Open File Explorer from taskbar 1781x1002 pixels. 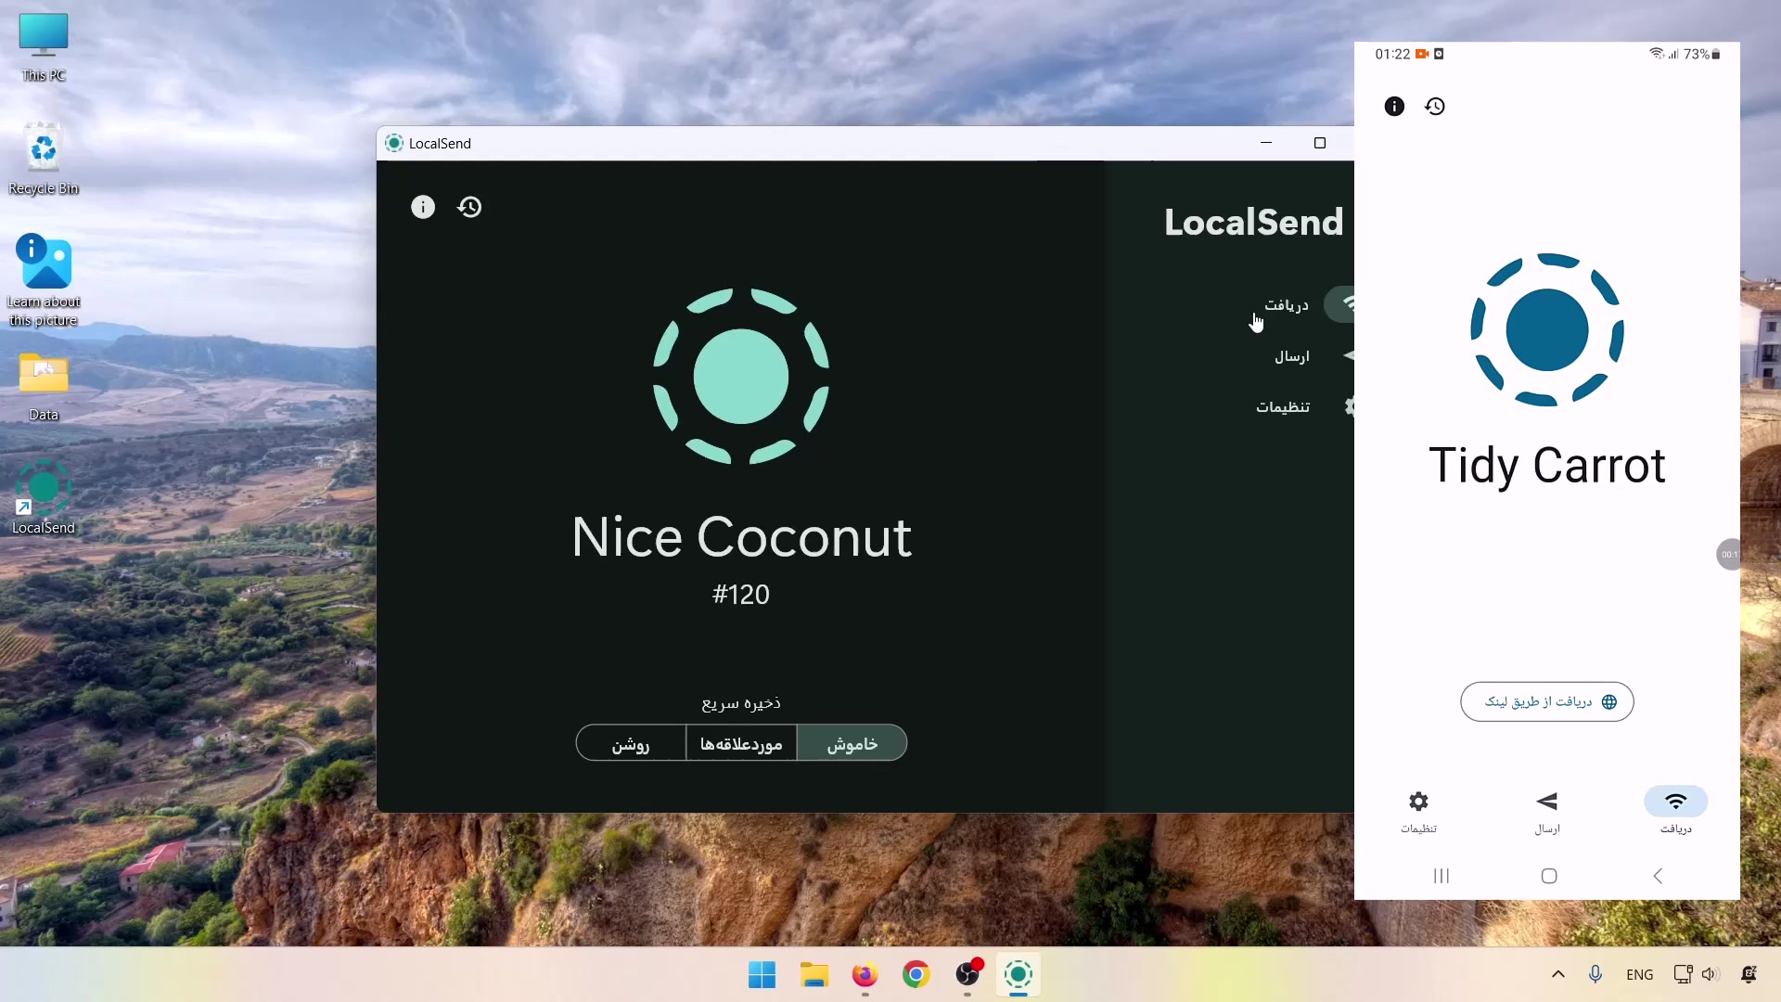click(x=814, y=975)
